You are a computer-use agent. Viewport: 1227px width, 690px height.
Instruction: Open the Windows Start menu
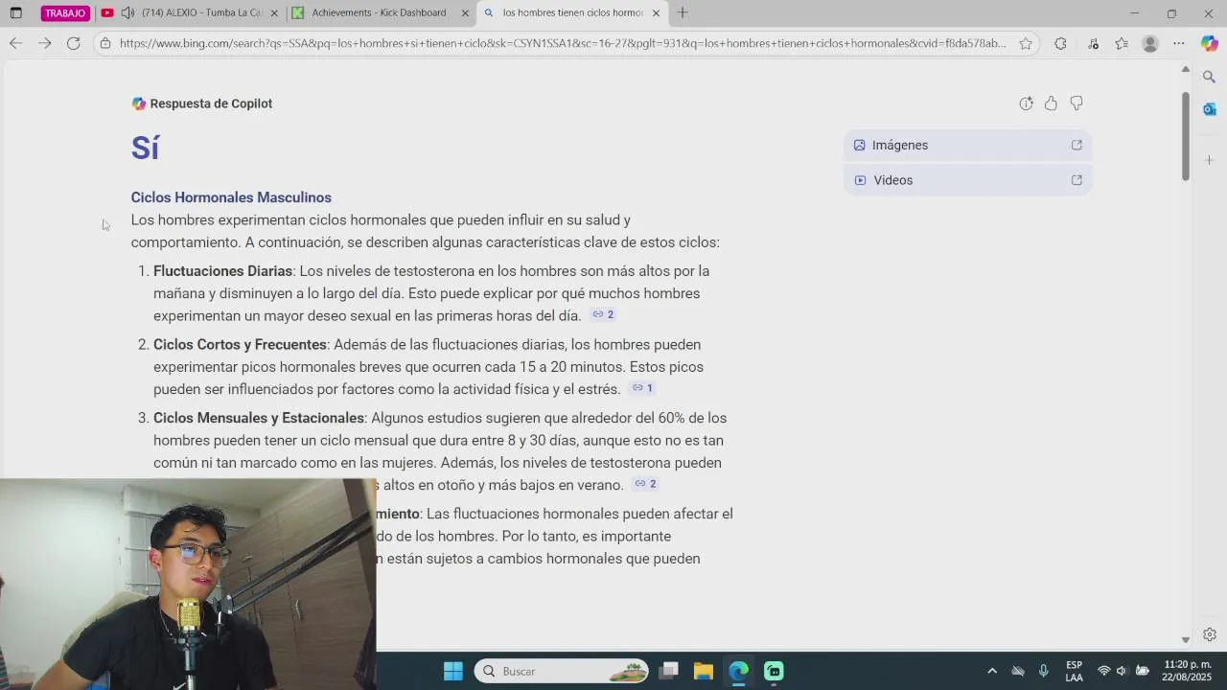point(453,671)
